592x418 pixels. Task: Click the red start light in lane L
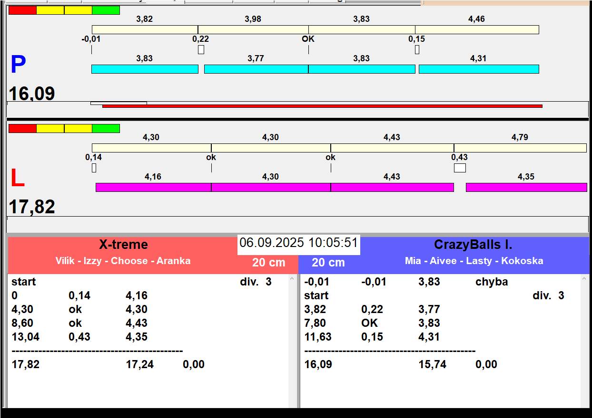pyautogui.click(x=22, y=128)
